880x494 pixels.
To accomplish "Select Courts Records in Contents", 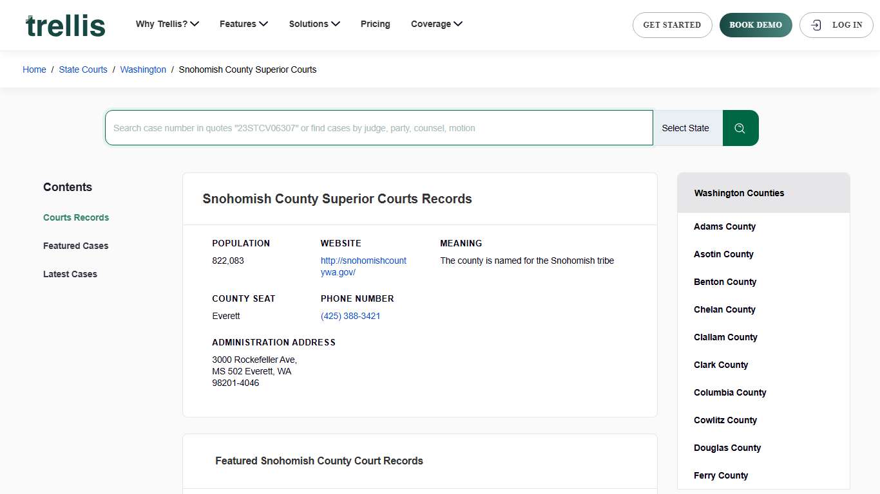I will (x=75, y=217).
